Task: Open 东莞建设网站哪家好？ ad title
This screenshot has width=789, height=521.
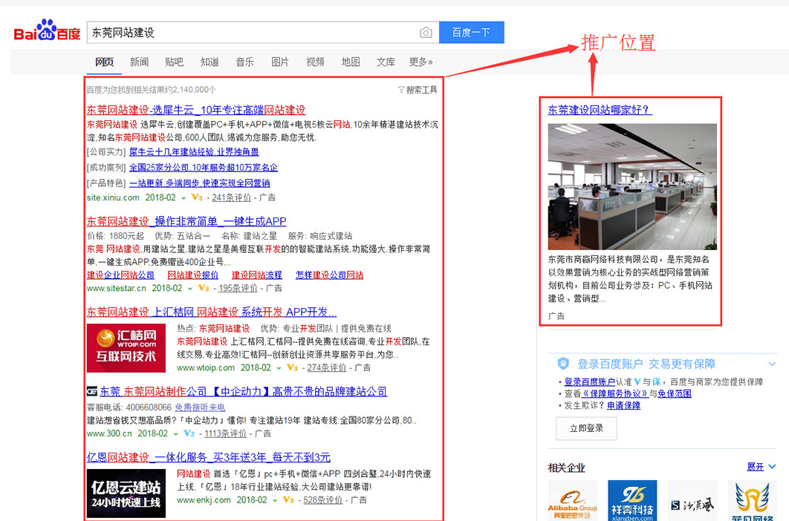Action: [600, 110]
